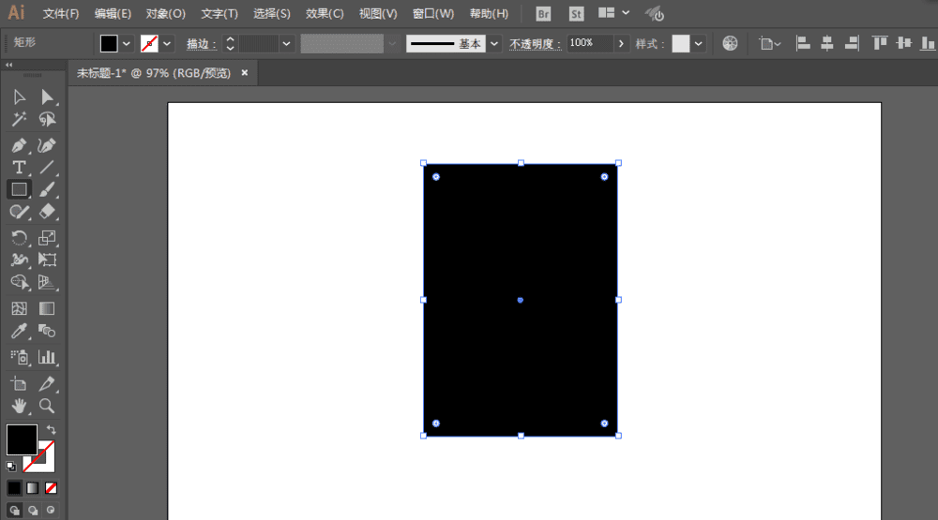Viewport: 938px width, 520px height.
Task: Pick the Hand tool
Action: (x=19, y=407)
